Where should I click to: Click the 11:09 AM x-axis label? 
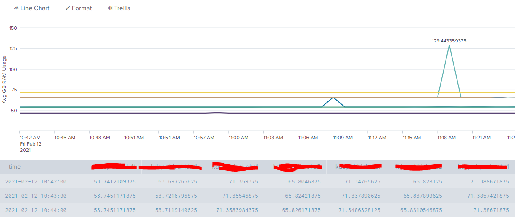pyautogui.click(x=342, y=138)
